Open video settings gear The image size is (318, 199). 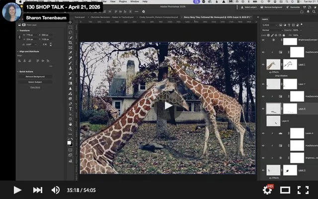[267, 190]
